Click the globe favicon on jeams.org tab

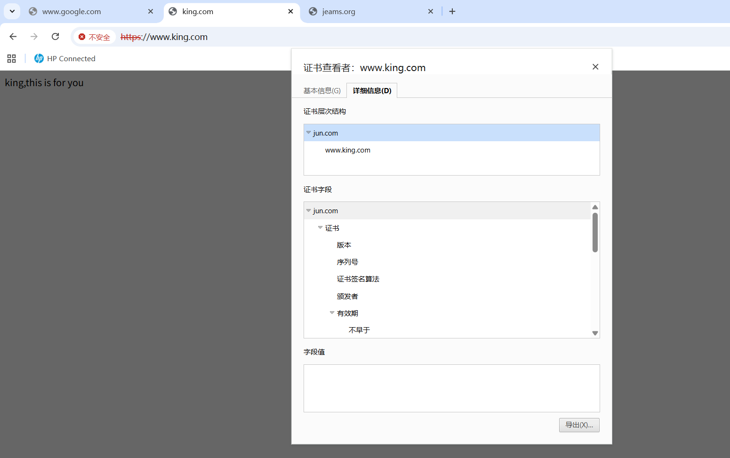tap(313, 11)
